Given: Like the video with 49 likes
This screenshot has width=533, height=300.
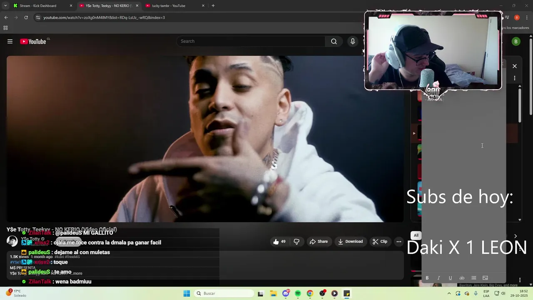Looking at the screenshot, I should pos(279,241).
